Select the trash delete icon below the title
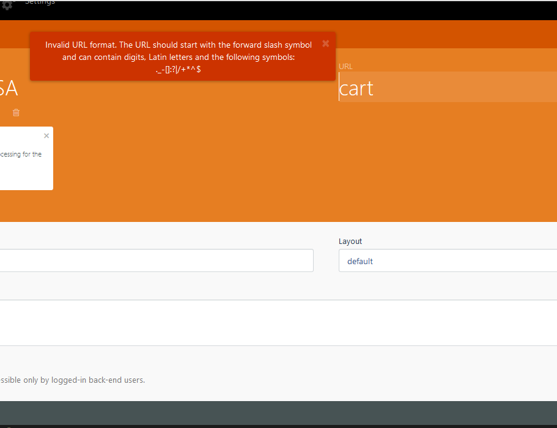Image resolution: width=557 pixels, height=428 pixels. [x=16, y=113]
